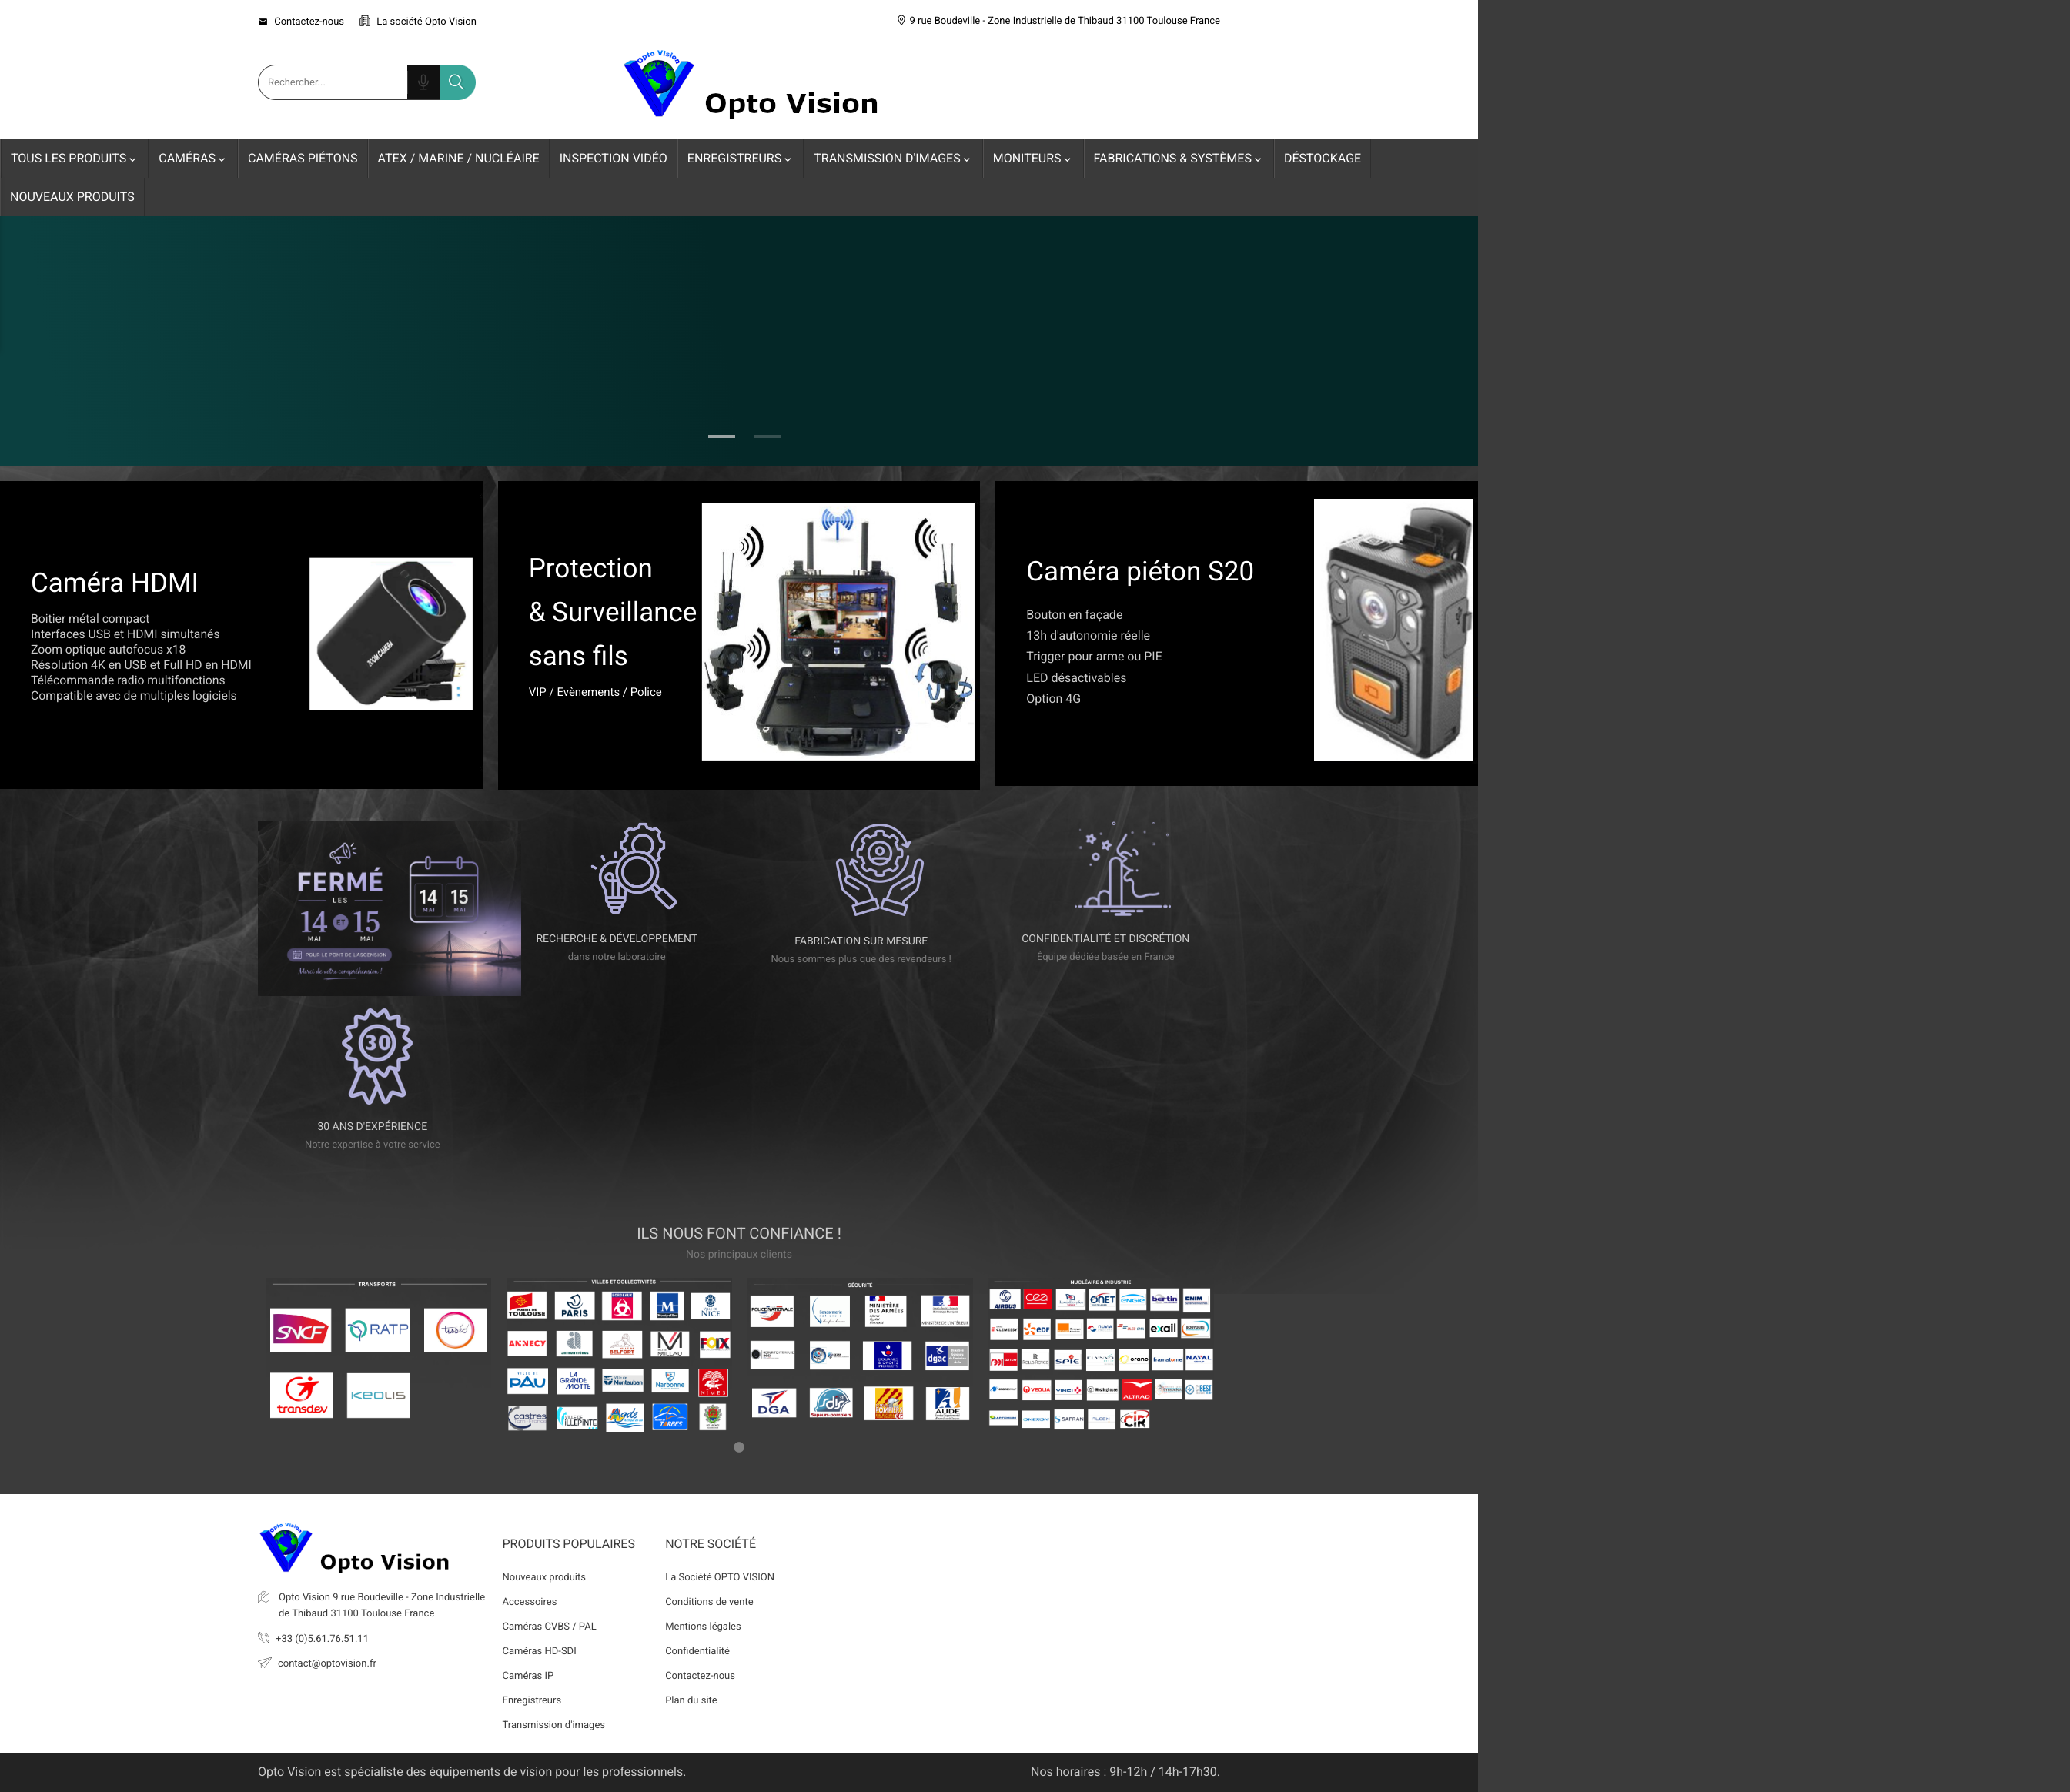The image size is (2070, 1792).
Task: Click the Recherche & Développement magnifier icon
Action: pyautogui.click(x=633, y=867)
